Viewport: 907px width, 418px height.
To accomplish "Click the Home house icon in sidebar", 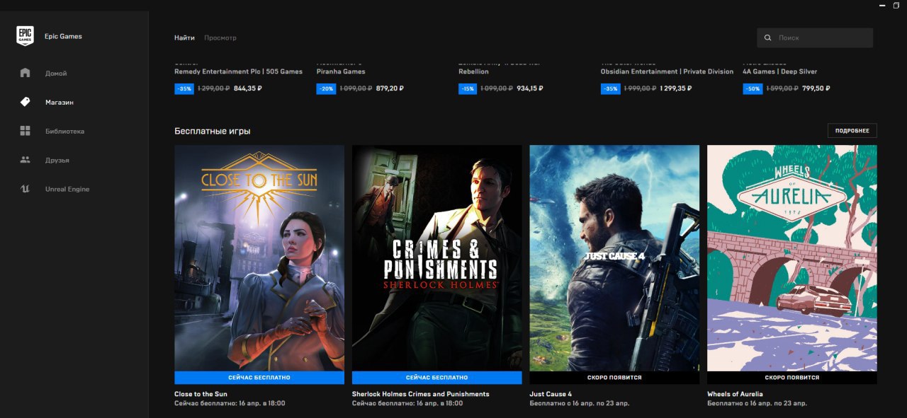I will point(26,73).
